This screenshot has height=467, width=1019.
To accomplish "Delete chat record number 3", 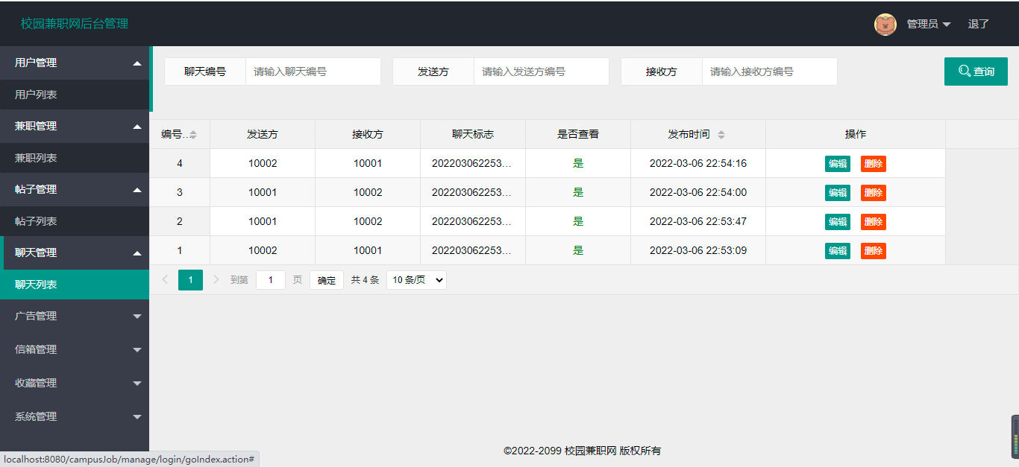I will coord(874,193).
